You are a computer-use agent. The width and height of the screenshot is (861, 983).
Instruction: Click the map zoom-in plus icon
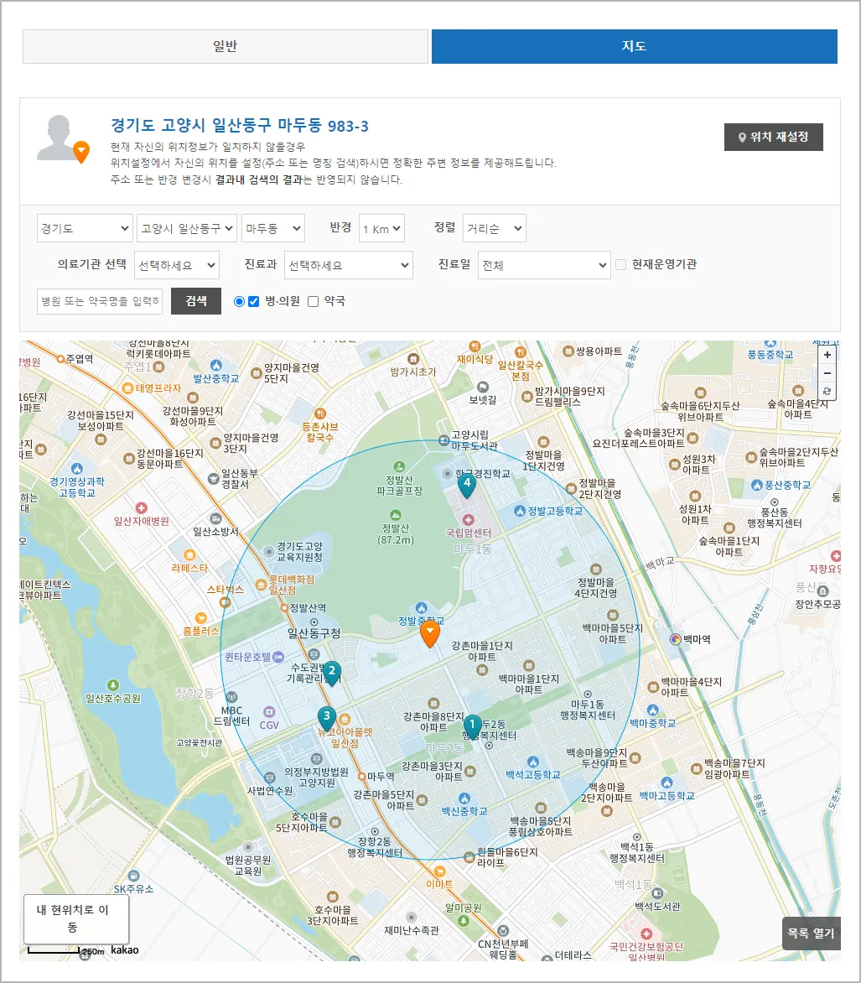coord(827,355)
